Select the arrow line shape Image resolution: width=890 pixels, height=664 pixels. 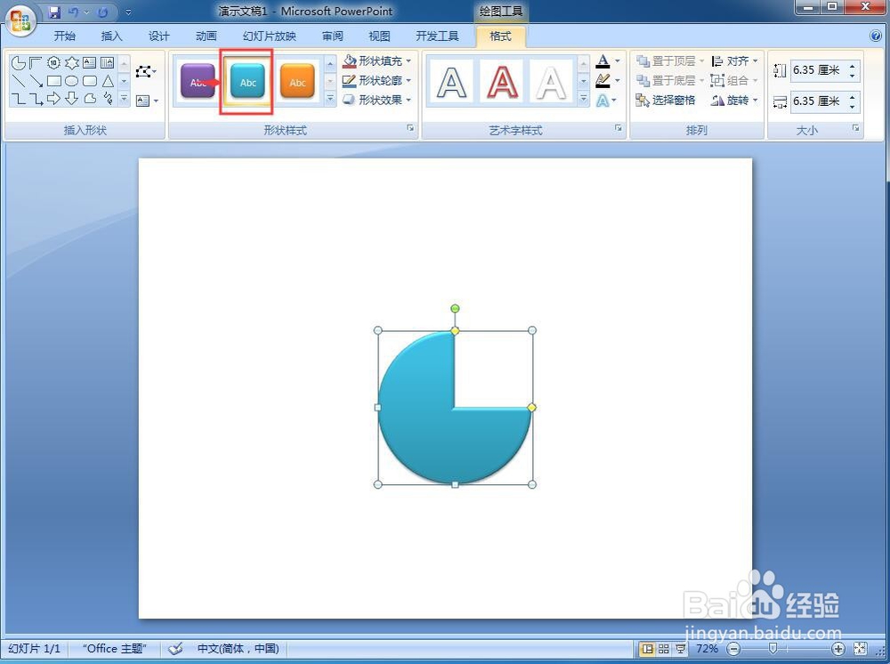[36, 81]
